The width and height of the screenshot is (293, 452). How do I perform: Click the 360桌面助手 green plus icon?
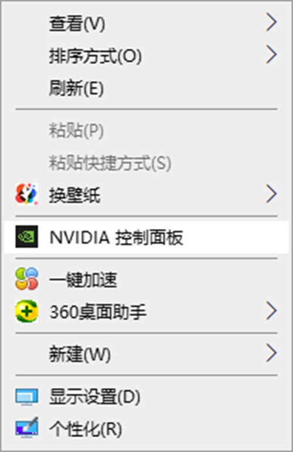[x=26, y=311]
